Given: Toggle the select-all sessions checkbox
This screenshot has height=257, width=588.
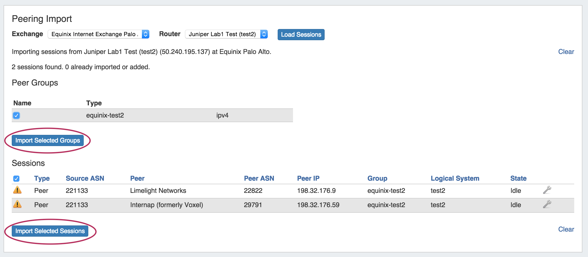Looking at the screenshot, I should (16, 179).
